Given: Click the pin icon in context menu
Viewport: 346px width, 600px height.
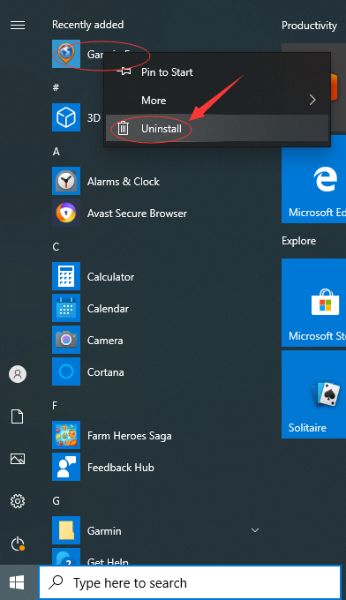Looking at the screenshot, I should (x=124, y=71).
